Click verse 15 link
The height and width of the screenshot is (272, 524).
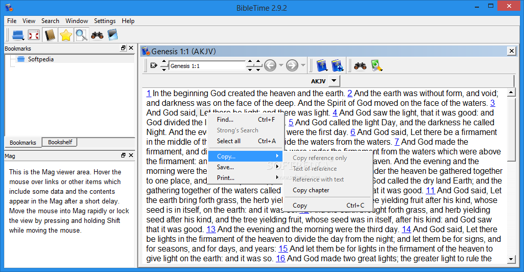(283, 248)
